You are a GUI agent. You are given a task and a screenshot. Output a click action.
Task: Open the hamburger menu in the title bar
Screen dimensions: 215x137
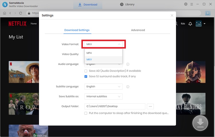[192, 4]
